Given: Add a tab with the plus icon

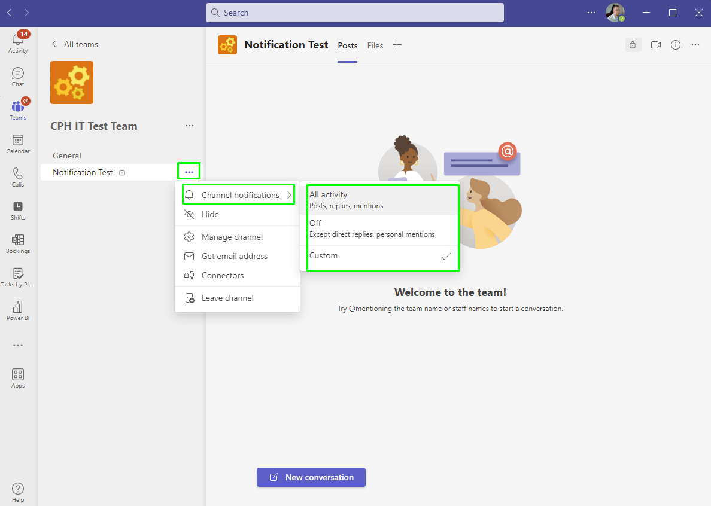Looking at the screenshot, I should 397,45.
